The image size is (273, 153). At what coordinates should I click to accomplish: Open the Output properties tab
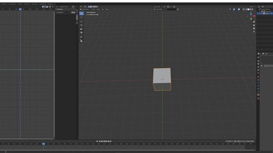258,64
